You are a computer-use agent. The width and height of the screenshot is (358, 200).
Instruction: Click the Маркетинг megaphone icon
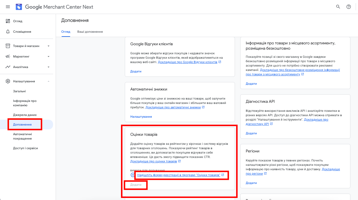8,56
